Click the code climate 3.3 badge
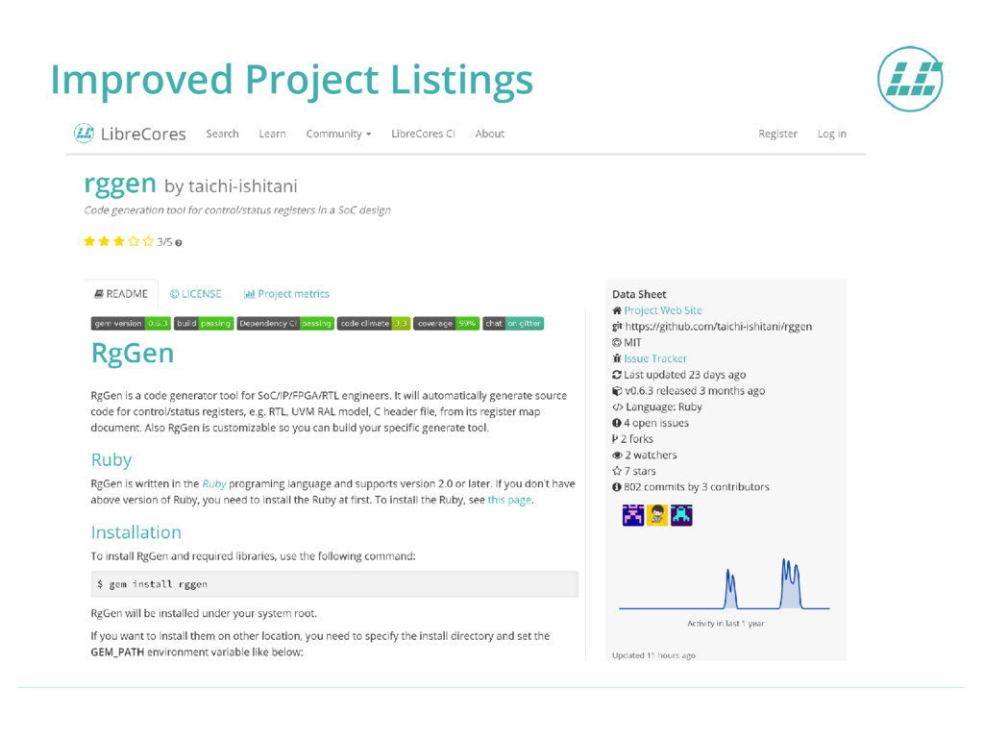The height and width of the screenshot is (738, 984). pyautogui.click(x=374, y=323)
